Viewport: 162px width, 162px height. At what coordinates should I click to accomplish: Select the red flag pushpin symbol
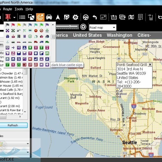tap(13, 25)
